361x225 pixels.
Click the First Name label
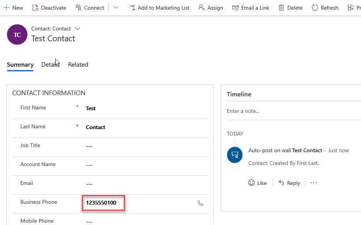33,107
